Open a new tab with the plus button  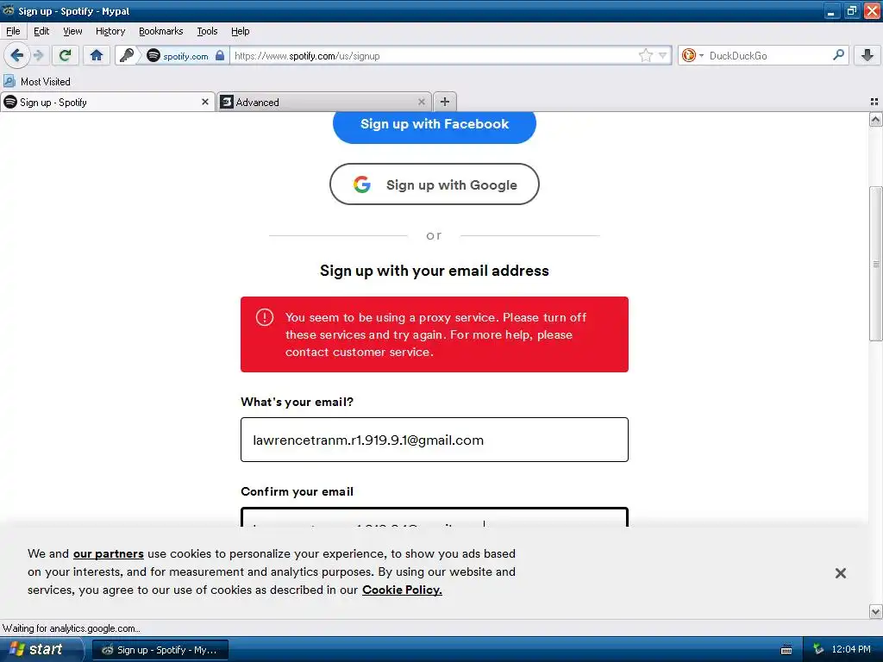click(445, 102)
